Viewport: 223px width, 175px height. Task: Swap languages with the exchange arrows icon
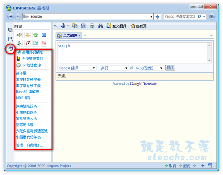[132, 68]
